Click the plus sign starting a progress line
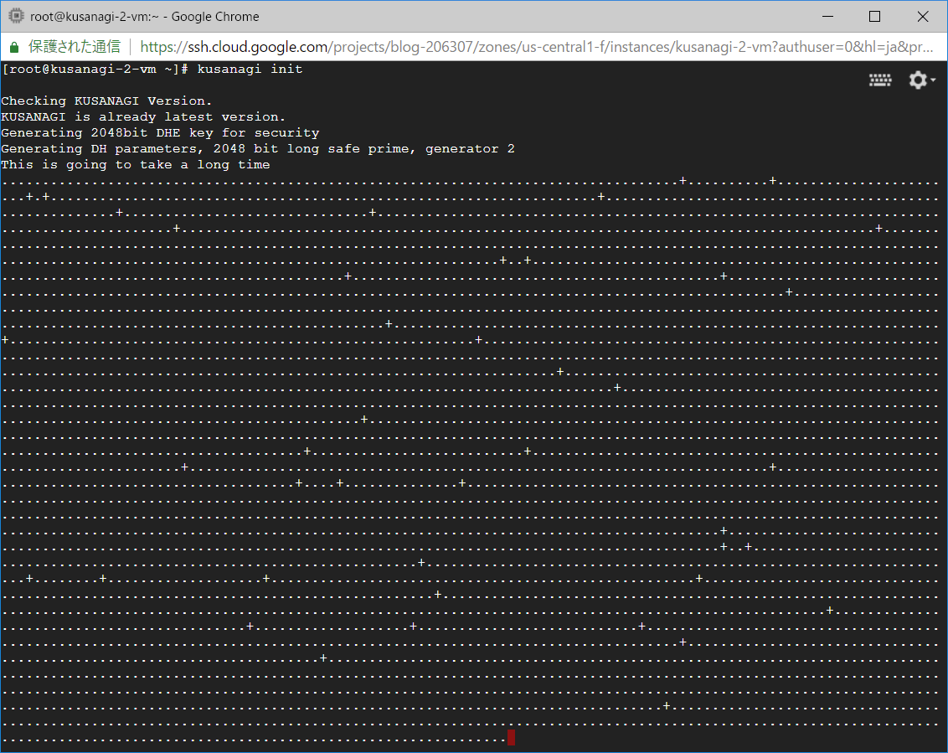This screenshot has height=753, width=948. [x=5, y=340]
